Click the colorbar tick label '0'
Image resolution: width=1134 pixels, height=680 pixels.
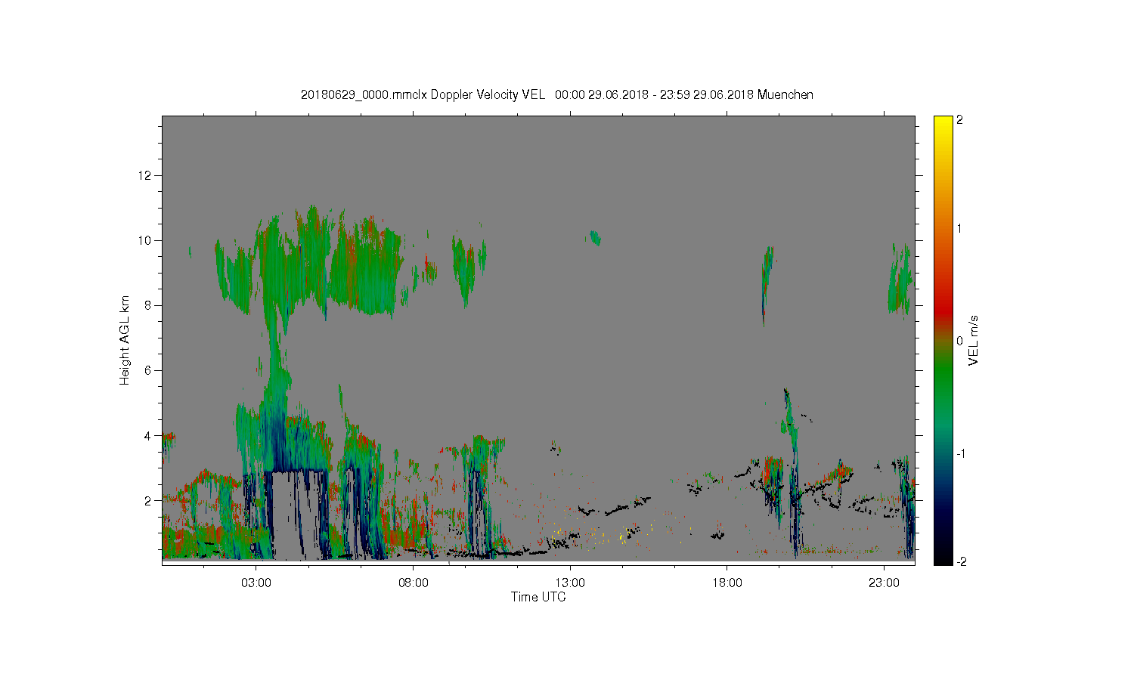pyautogui.click(x=960, y=341)
